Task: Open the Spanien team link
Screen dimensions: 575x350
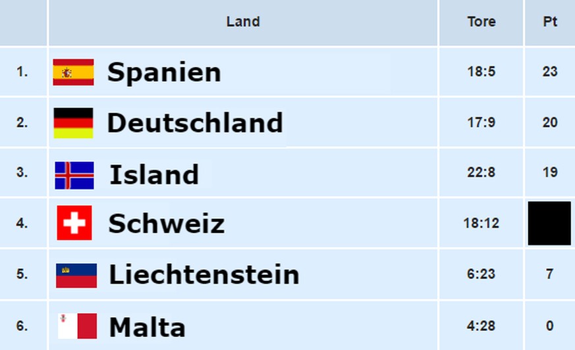Action: (x=164, y=72)
